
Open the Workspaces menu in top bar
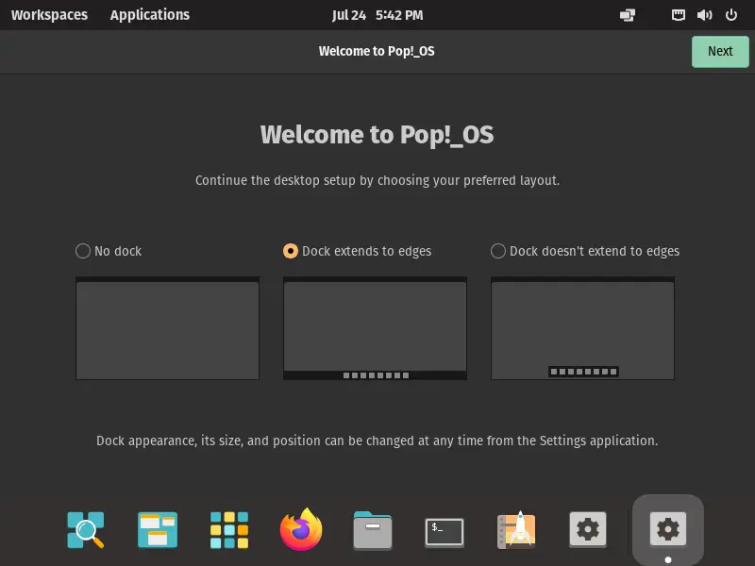pyautogui.click(x=50, y=15)
